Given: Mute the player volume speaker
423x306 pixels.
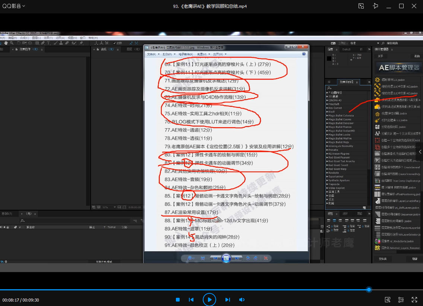Looking at the screenshot, I should pyautogui.click(x=242, y=300).
